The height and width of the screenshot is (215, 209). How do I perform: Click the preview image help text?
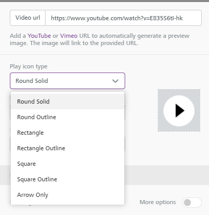pyautogui.click(x=99, y=39)
